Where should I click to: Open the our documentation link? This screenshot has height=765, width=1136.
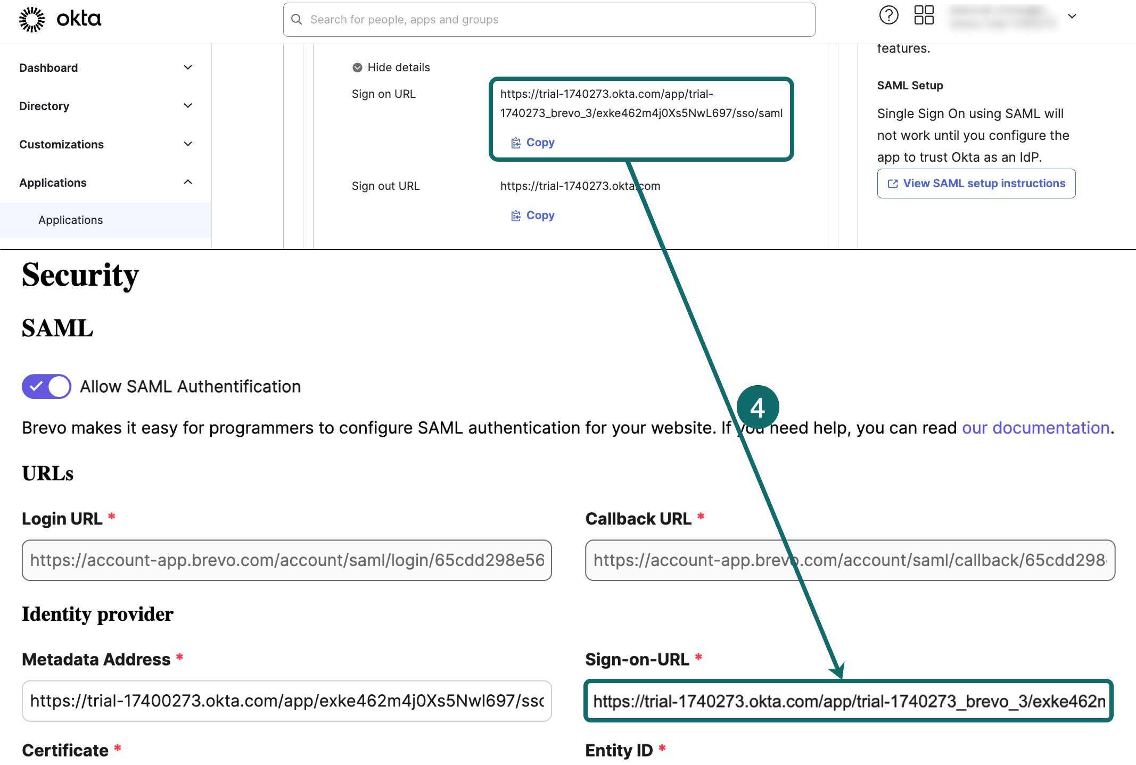[x=1035, y=428]
